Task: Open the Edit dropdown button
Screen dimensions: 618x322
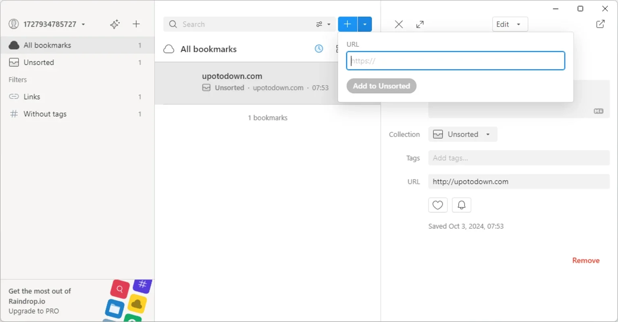Action: click(x=510, y=24)
